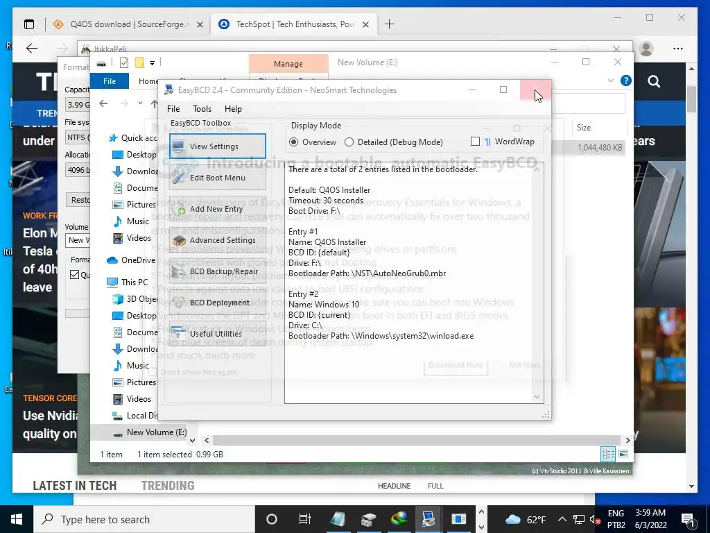Image resolution: width=710 pixels, height=533 pixels.
Task: Click the browser page vertical scrollbar
Action: pyautogui.click(x=691, y=99)
